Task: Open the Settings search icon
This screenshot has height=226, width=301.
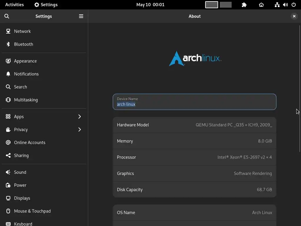Action: coord(7,16)
